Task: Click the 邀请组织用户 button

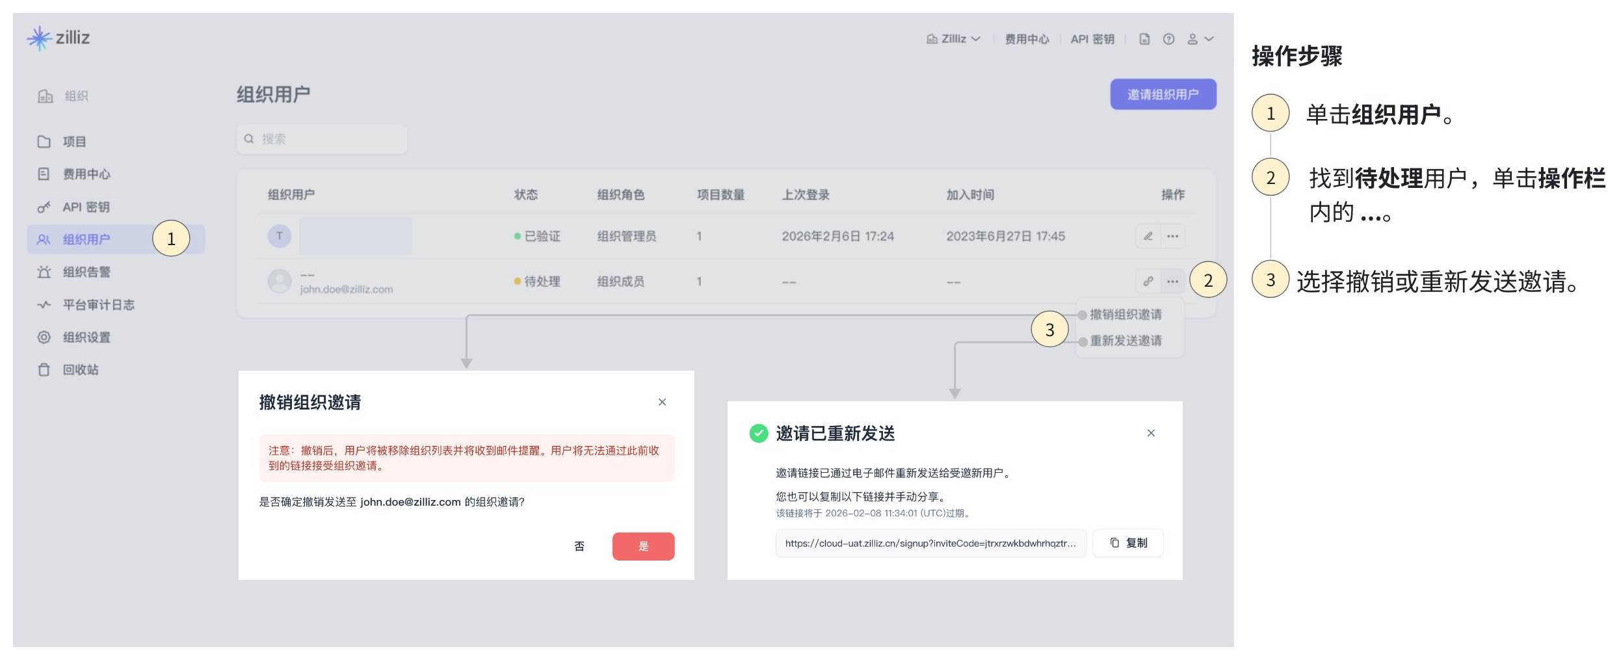Action: (1163, 94)
